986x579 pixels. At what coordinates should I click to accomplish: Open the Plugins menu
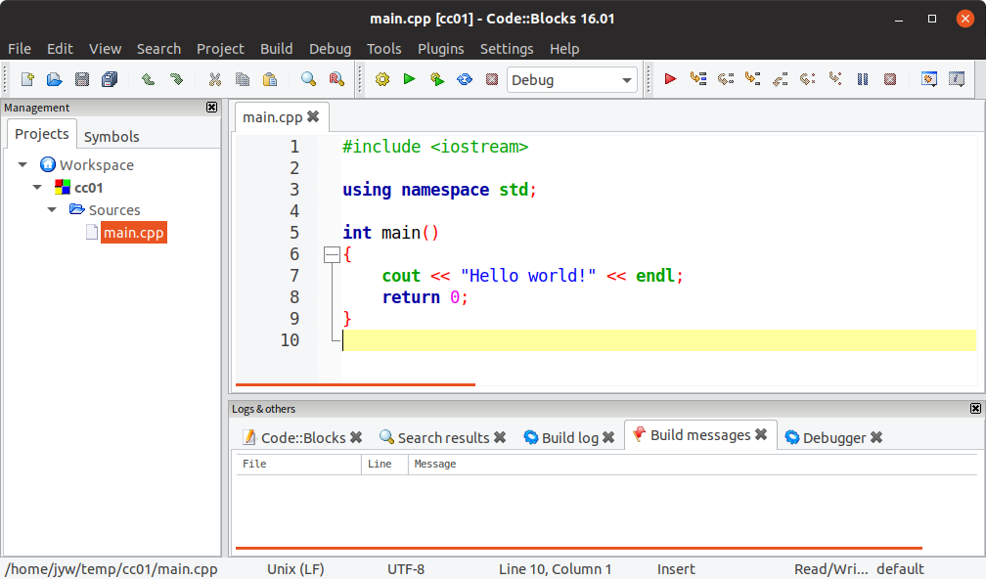(440, 49)
